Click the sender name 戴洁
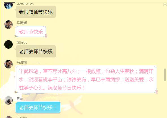 pyautogui.click(x=20, y=99)
